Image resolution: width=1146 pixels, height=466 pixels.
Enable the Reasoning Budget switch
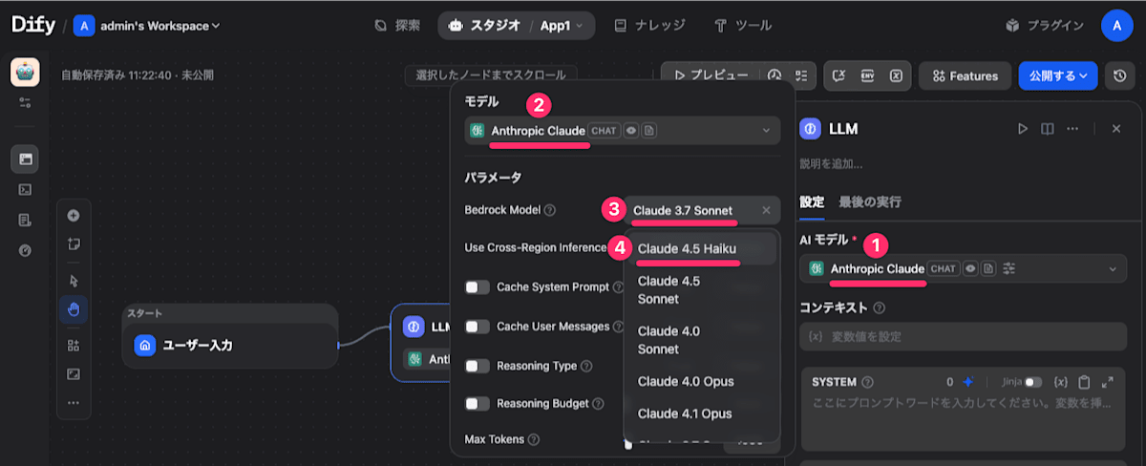pyautogui.click(x=477, y=404)
